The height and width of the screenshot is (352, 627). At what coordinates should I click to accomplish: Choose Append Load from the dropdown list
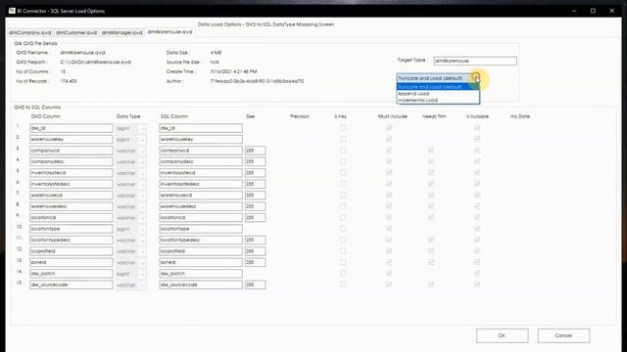438,94
